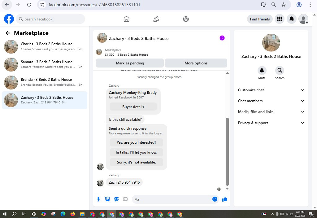
Task: Attach a photo with the image icon
Action: [107, 199]
